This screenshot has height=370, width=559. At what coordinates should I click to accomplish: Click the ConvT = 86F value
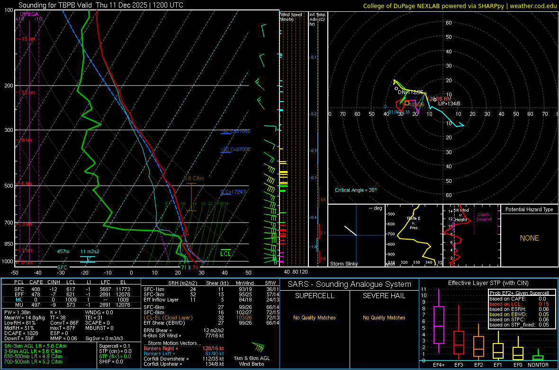click(x=64, y=323)
